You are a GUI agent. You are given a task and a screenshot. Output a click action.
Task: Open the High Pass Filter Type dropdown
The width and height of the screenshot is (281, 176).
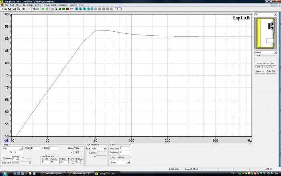coord(105,149)
